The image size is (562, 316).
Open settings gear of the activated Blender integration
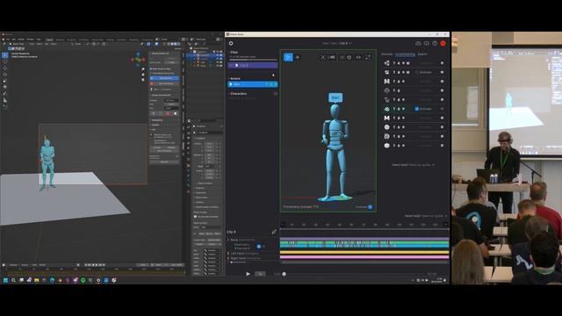[442, 109]
